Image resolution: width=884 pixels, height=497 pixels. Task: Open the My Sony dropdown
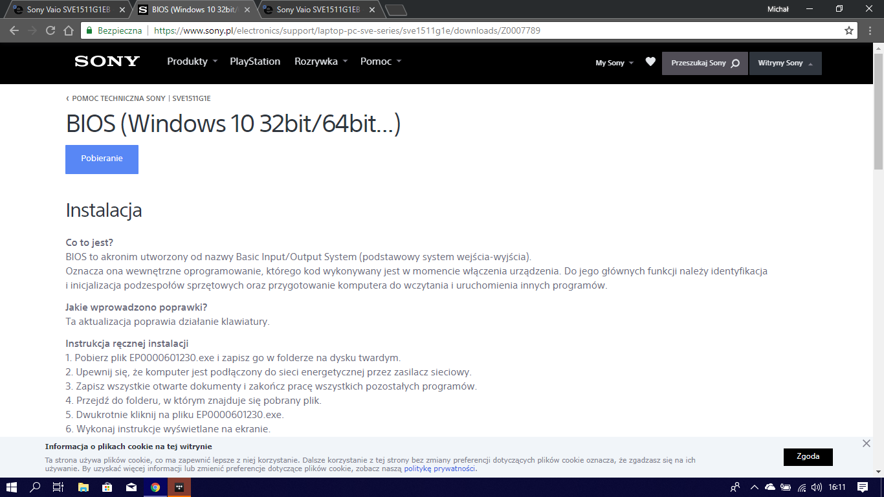tap(615, 63)
